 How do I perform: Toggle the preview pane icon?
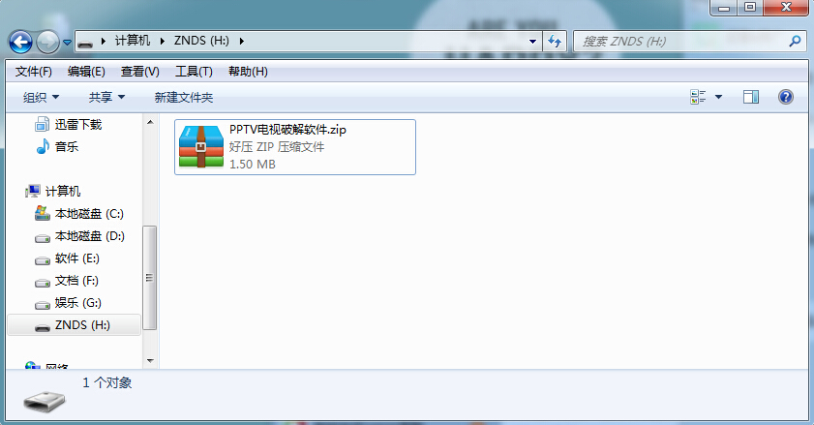[x=751, y=97]
